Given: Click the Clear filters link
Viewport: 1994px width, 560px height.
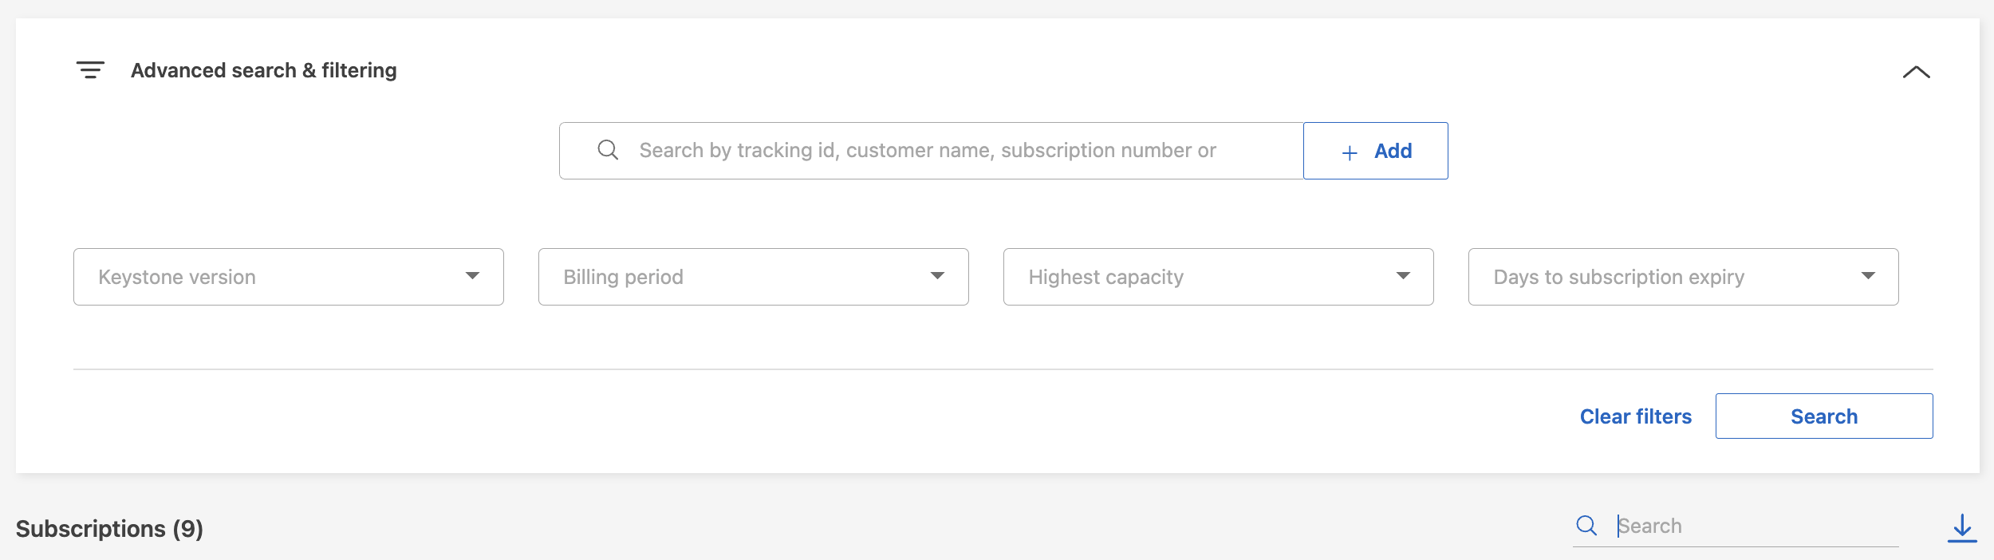Looking at the screenshot, I should click(1635, 416).
